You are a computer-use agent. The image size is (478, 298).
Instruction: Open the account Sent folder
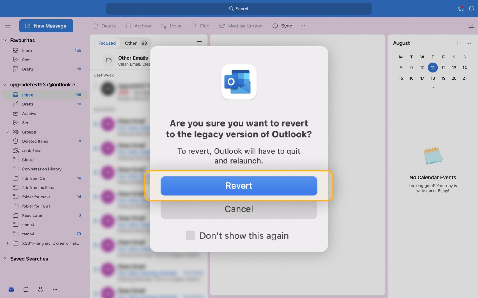[x=45, y=123]
